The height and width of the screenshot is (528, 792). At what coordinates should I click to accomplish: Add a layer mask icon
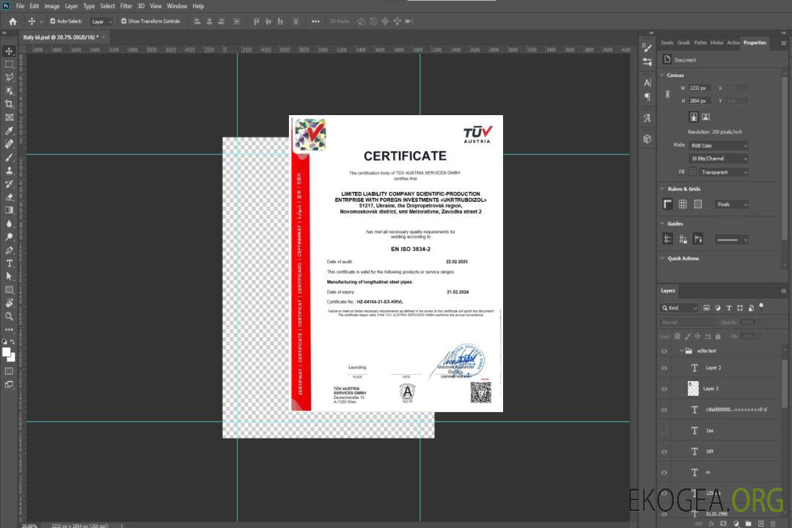723,524
